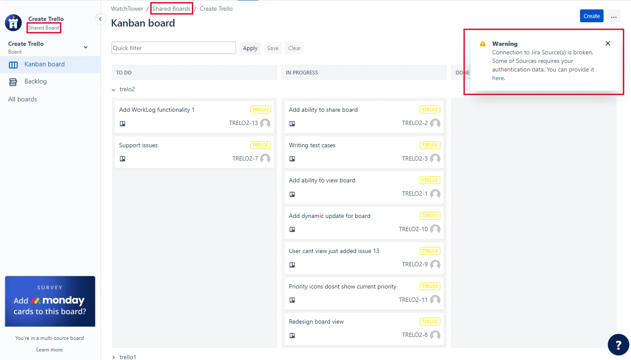Focus the Quick filter input field

(x=173, y=48)
